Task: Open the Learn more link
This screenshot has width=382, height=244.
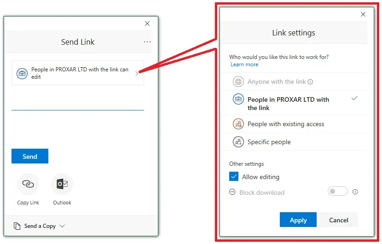Action: tap(244, 64)
